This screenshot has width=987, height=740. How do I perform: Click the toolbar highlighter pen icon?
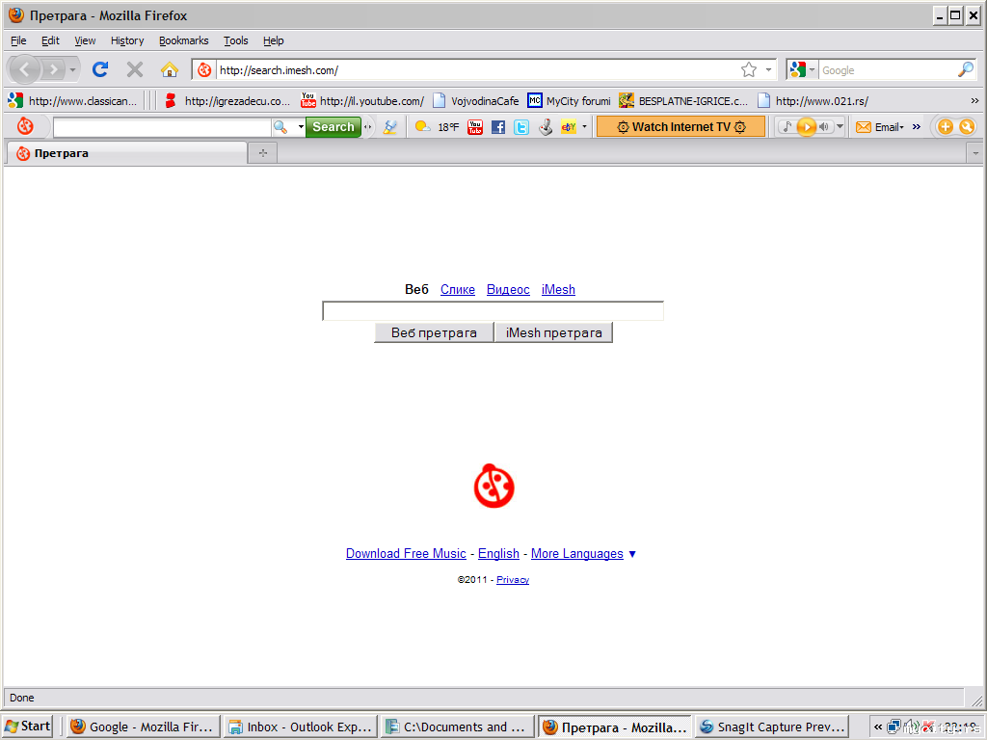click(390, 127)
